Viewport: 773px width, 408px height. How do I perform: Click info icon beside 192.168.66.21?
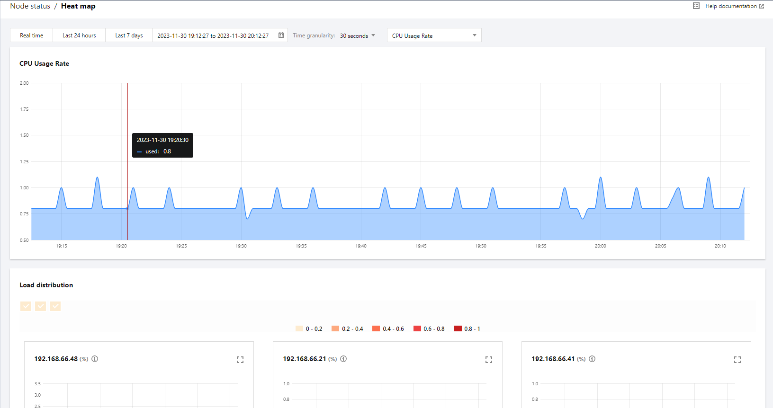click(x=343, y=359)
